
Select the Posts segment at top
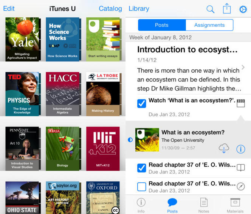click(x=162, y=25)
